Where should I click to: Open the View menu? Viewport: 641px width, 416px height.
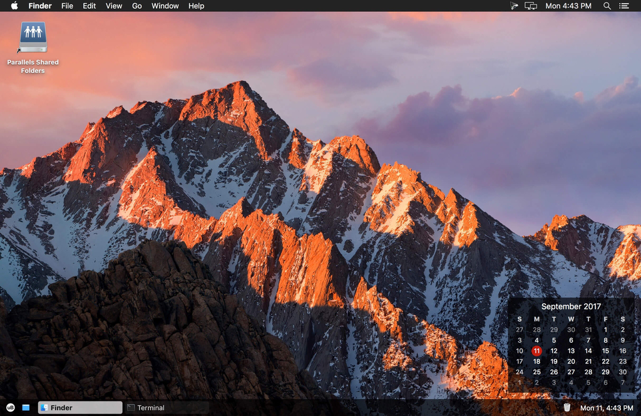114,6
